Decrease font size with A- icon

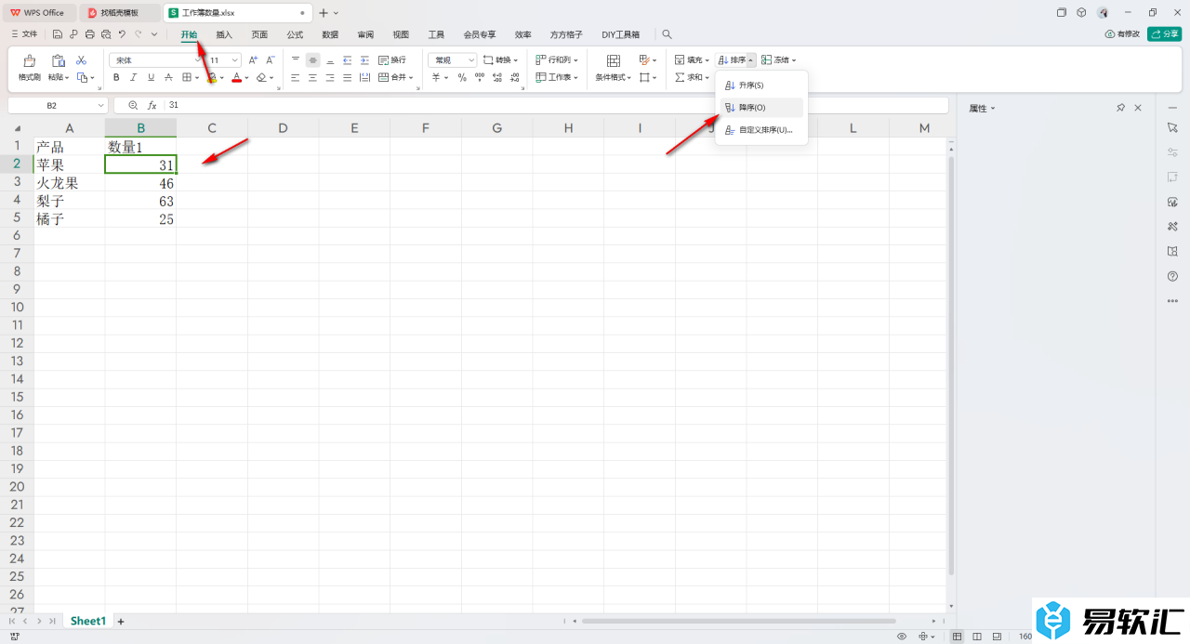pyautogui.click(x=270, y=59)
